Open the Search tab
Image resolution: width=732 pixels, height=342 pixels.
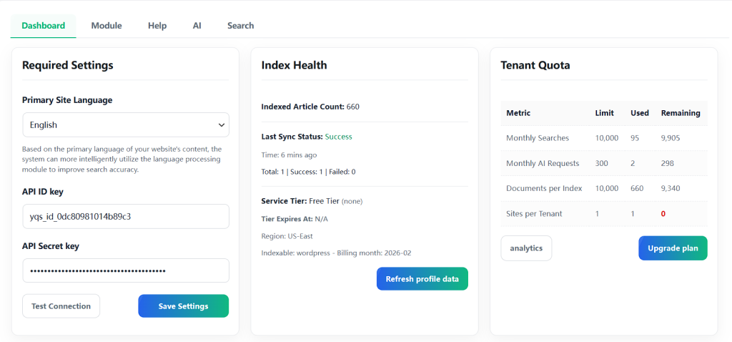pyautogui.click(x=240, y=26)
